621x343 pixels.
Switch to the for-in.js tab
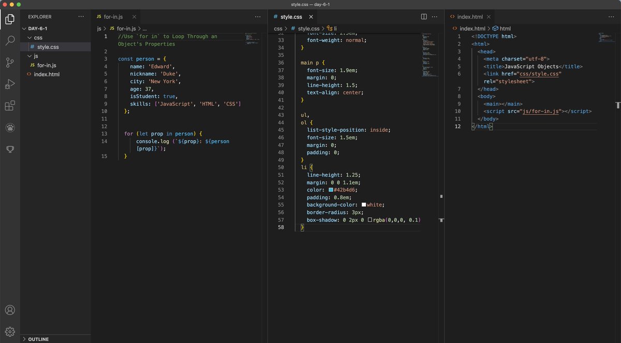(113, 17)
